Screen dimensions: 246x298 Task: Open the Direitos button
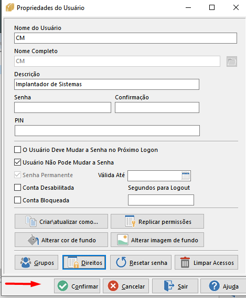click(x=84, y=262)
